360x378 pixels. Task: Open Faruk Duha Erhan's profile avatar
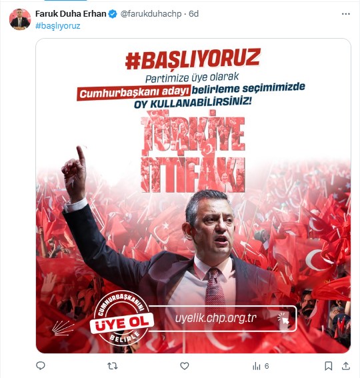pos(20,19)
